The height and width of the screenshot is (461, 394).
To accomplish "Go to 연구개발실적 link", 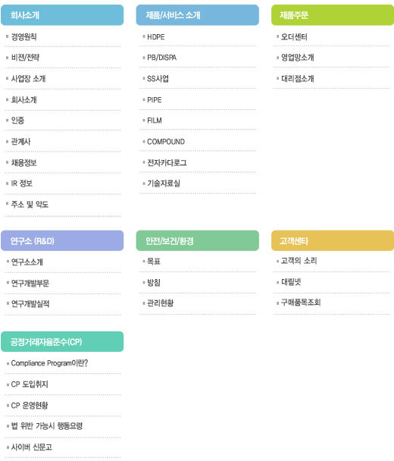I will (x=30, y=304).
